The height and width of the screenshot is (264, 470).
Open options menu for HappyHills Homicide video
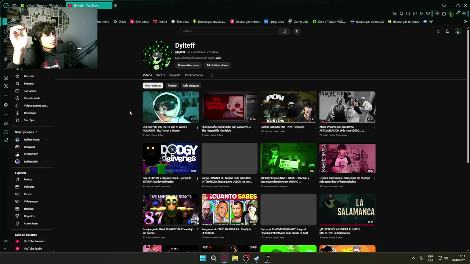click(x=256, y=127)
